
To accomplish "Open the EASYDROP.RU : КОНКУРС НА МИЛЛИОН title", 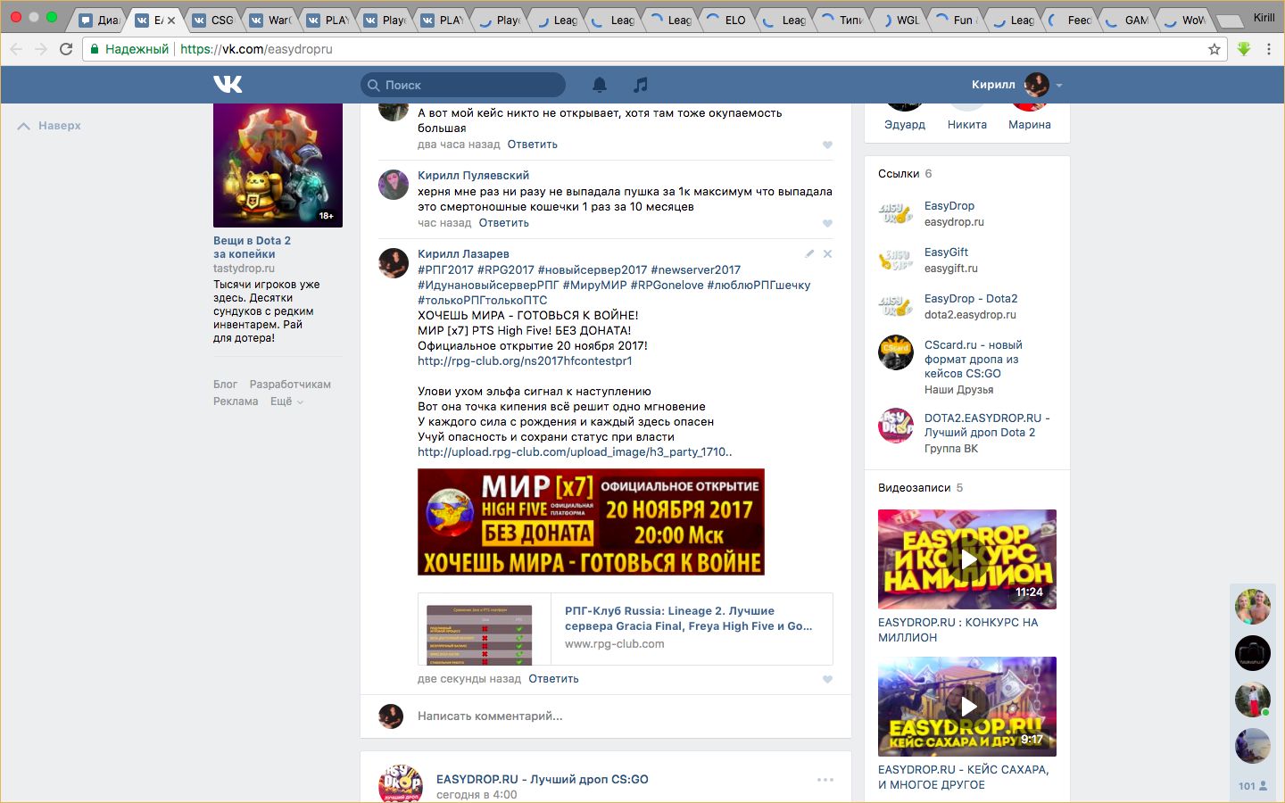I will click(958, 630).
